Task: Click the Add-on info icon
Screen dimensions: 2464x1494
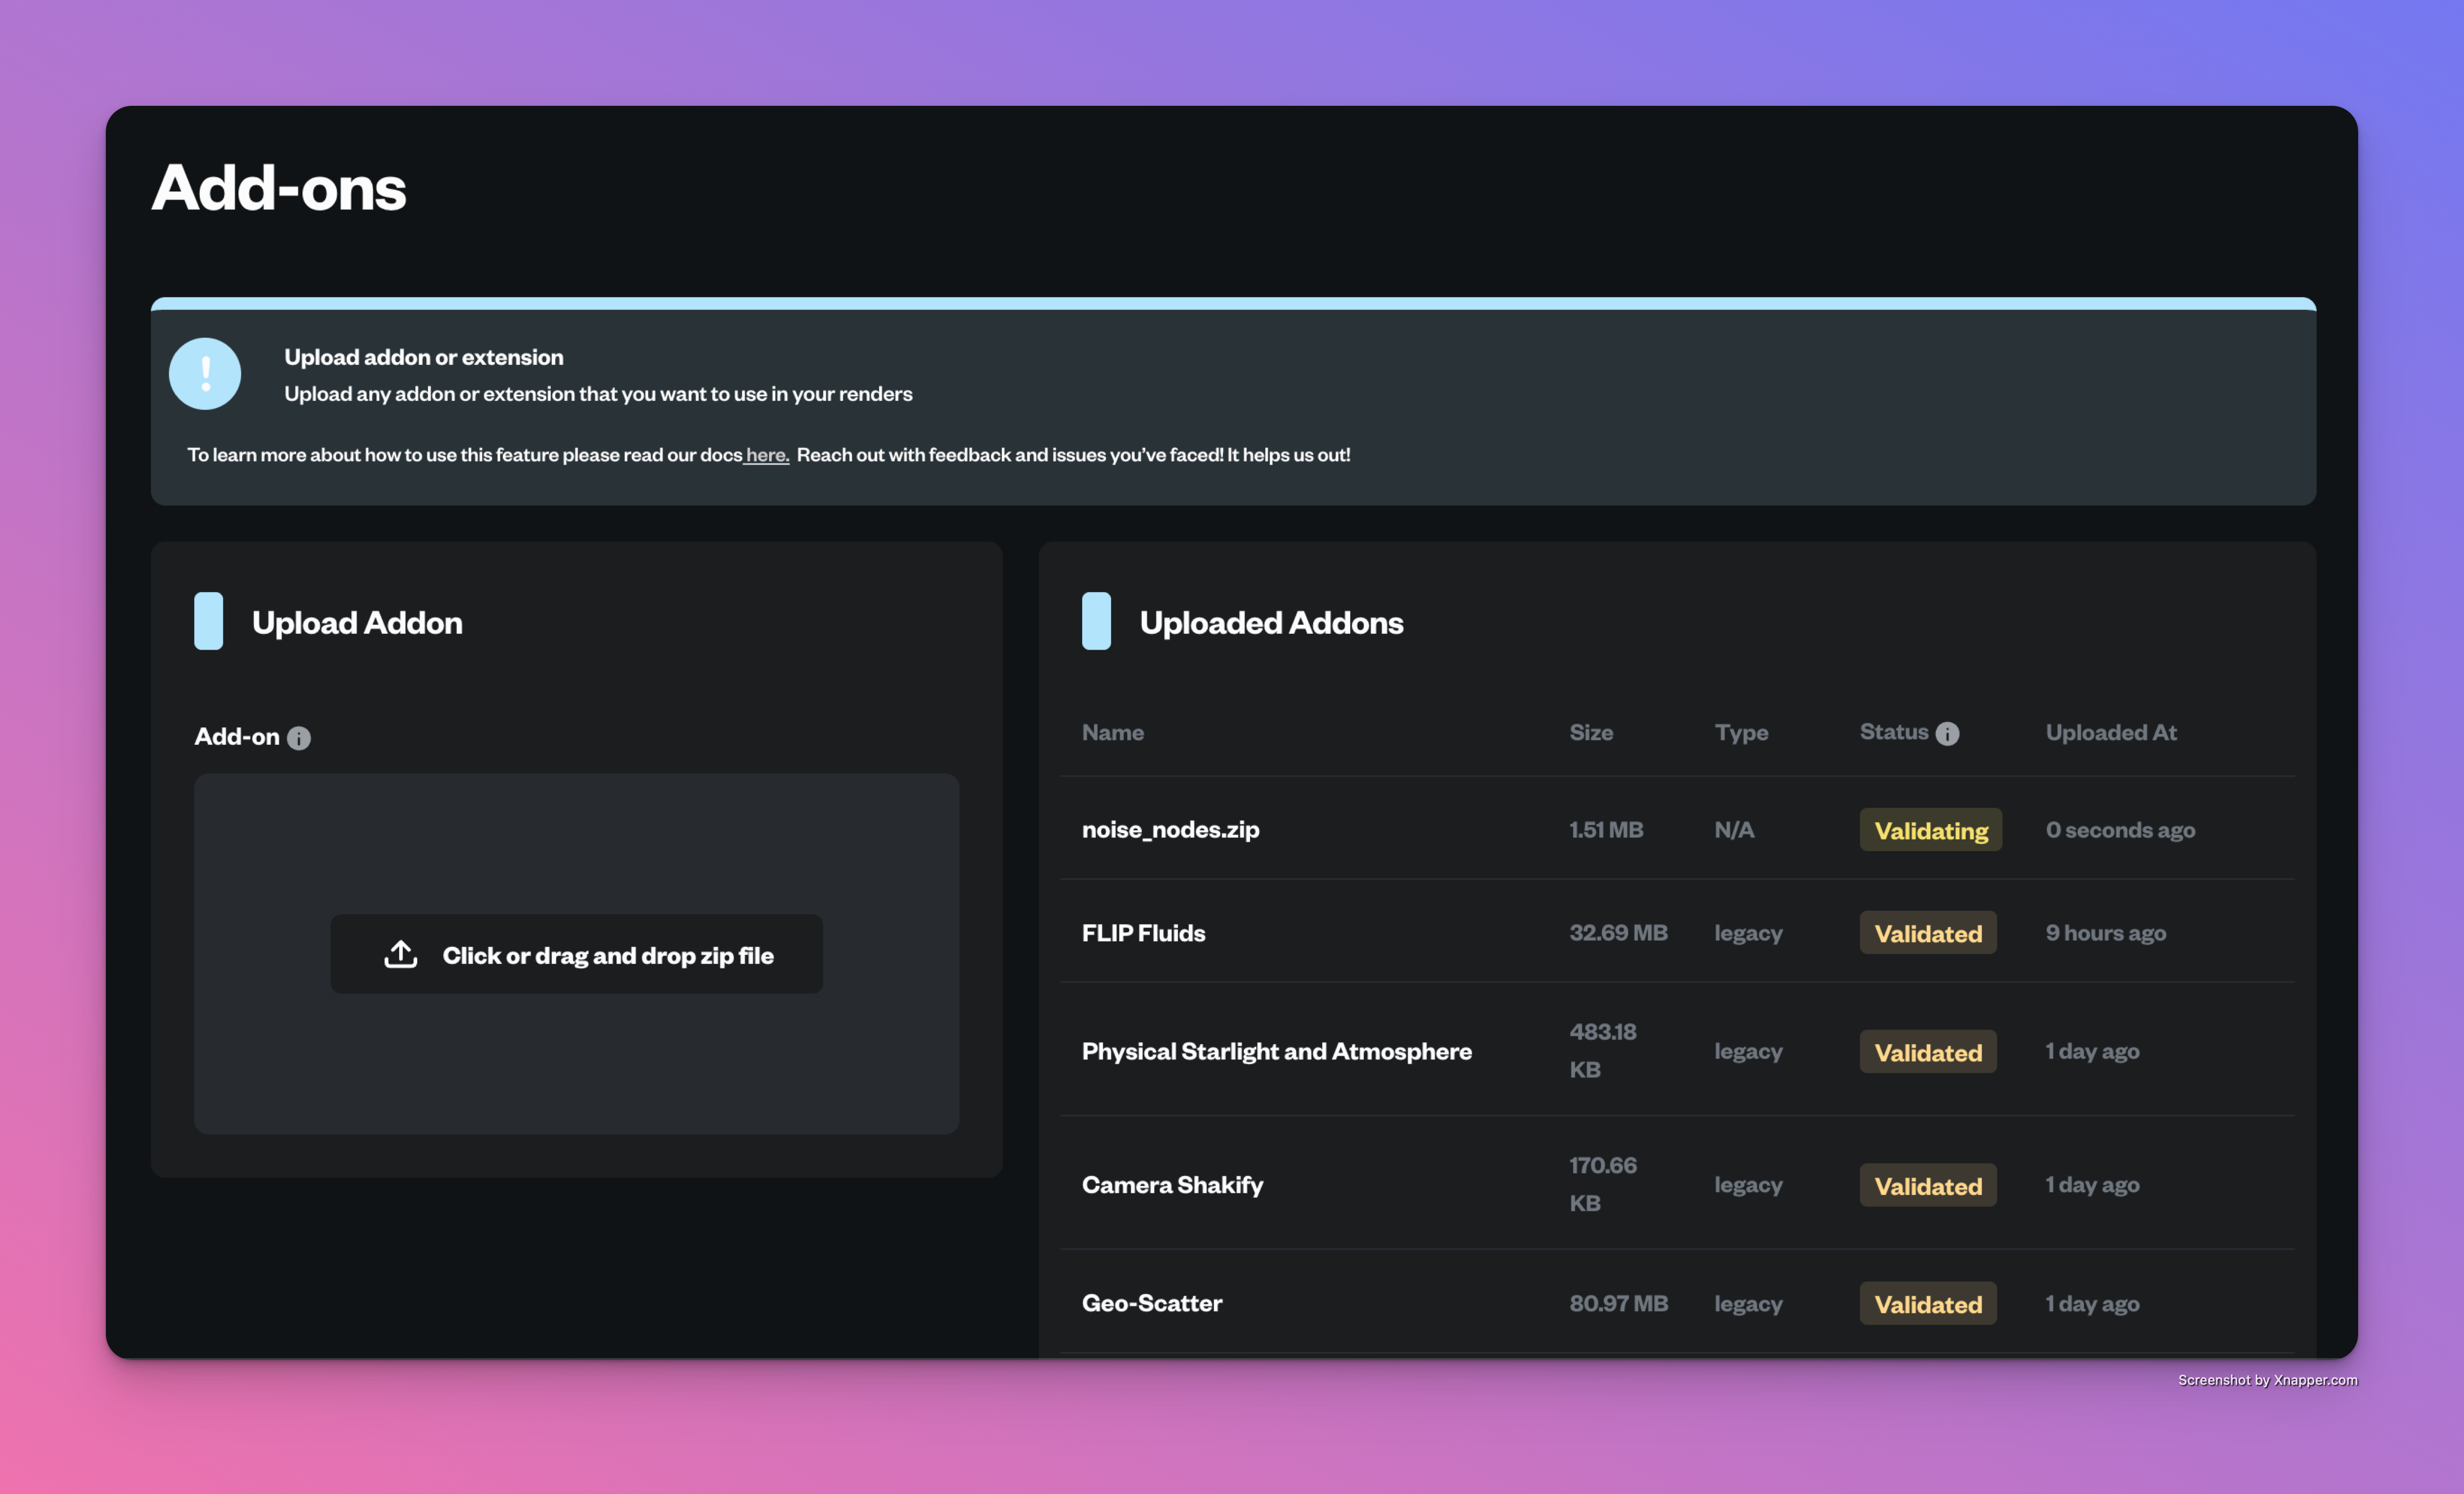Action: point(299,738)
